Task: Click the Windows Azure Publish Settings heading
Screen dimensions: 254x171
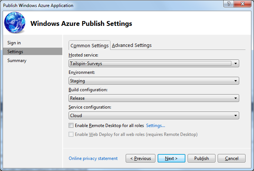Action: (81, 24)
